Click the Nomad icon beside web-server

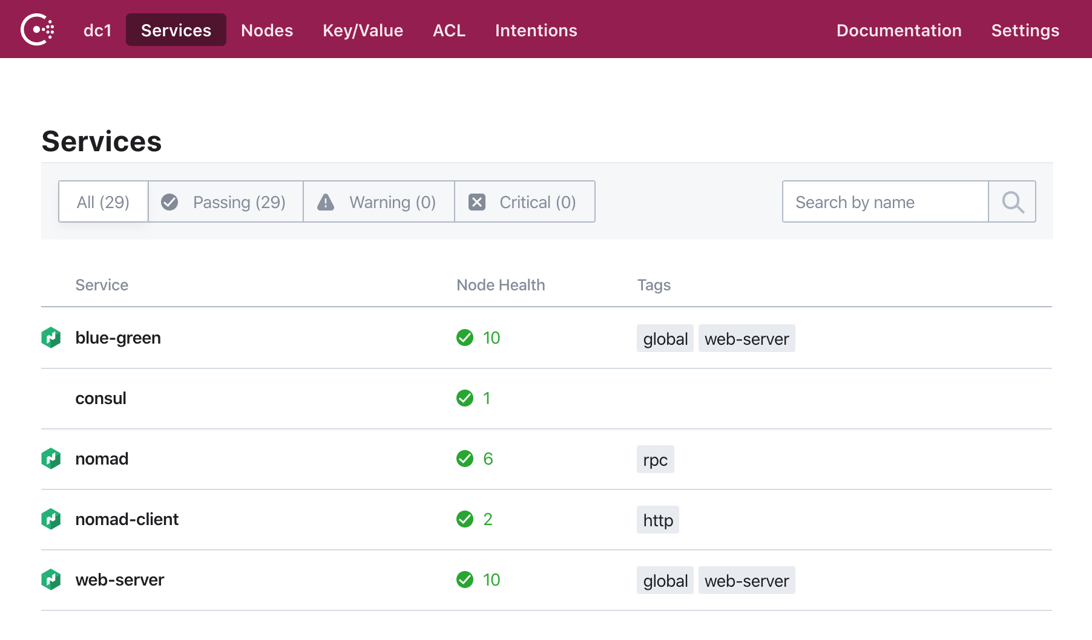click(x=51, y=580)
